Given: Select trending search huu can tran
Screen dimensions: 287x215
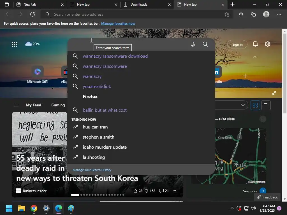Looking at the screenshot, I should tap(141, 127).
